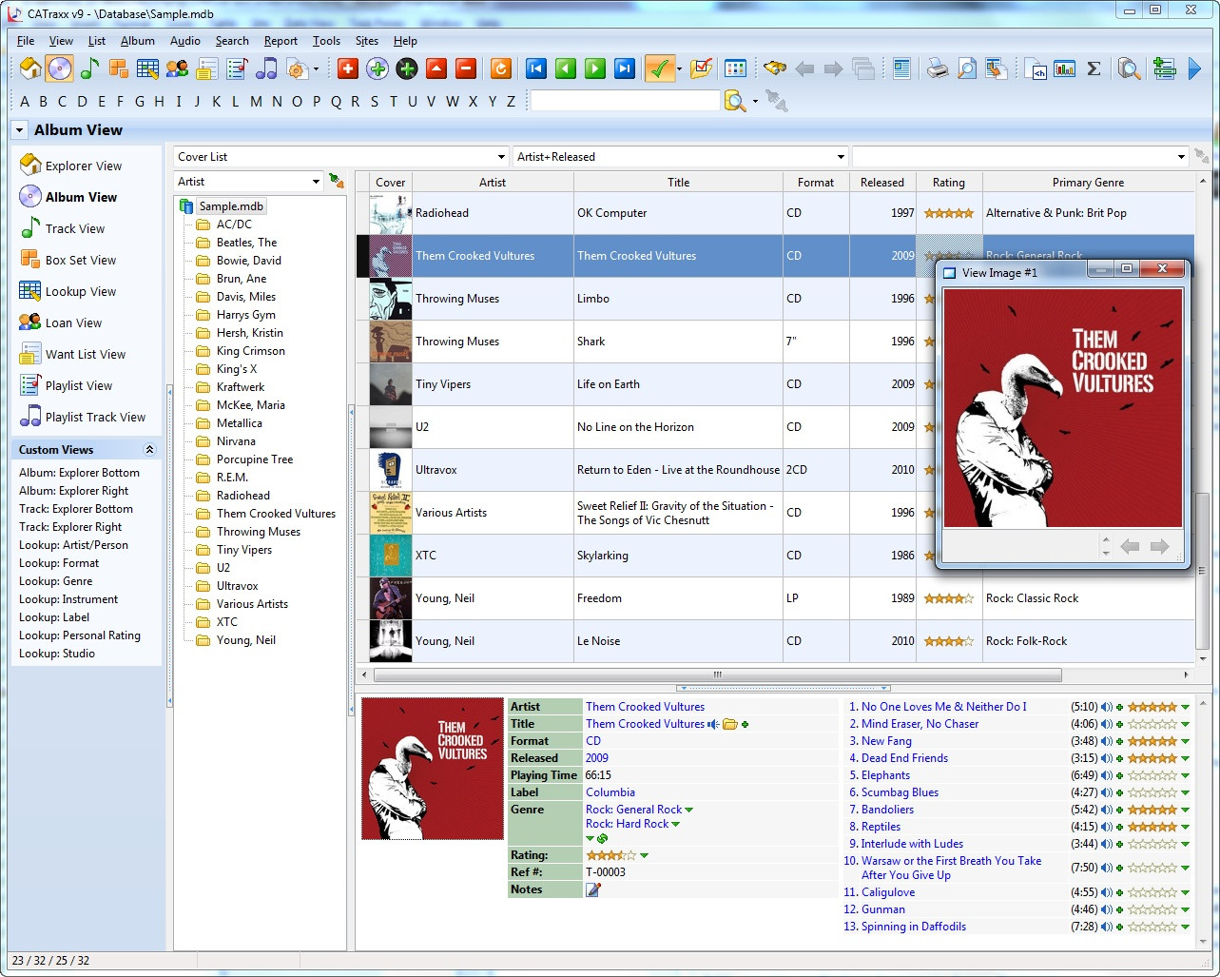Collapse the Custom Views section chevron
The width and height of the screenshot is (1220, 977).
coord(149,449)
